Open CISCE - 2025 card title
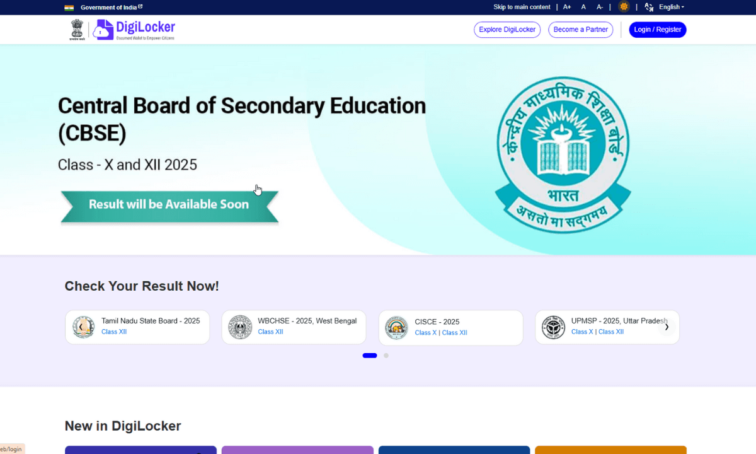Image resolution: width=756 pixels, height=454 pixels. [437, 322]
